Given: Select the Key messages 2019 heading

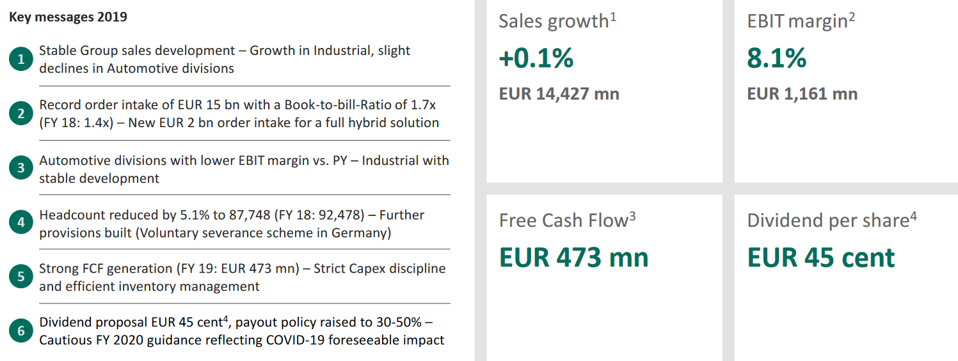Looking at the screenshot, I should tap(68, 17).
